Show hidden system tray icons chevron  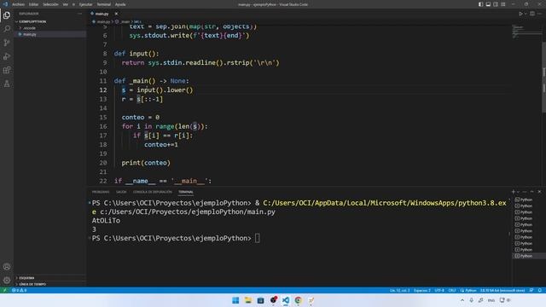click(462, 300)
